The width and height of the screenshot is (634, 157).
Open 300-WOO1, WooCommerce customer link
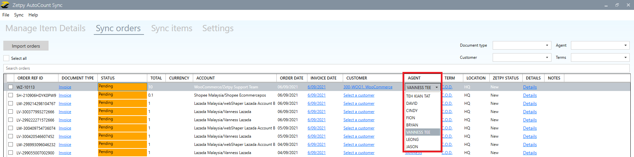[368, 87]
